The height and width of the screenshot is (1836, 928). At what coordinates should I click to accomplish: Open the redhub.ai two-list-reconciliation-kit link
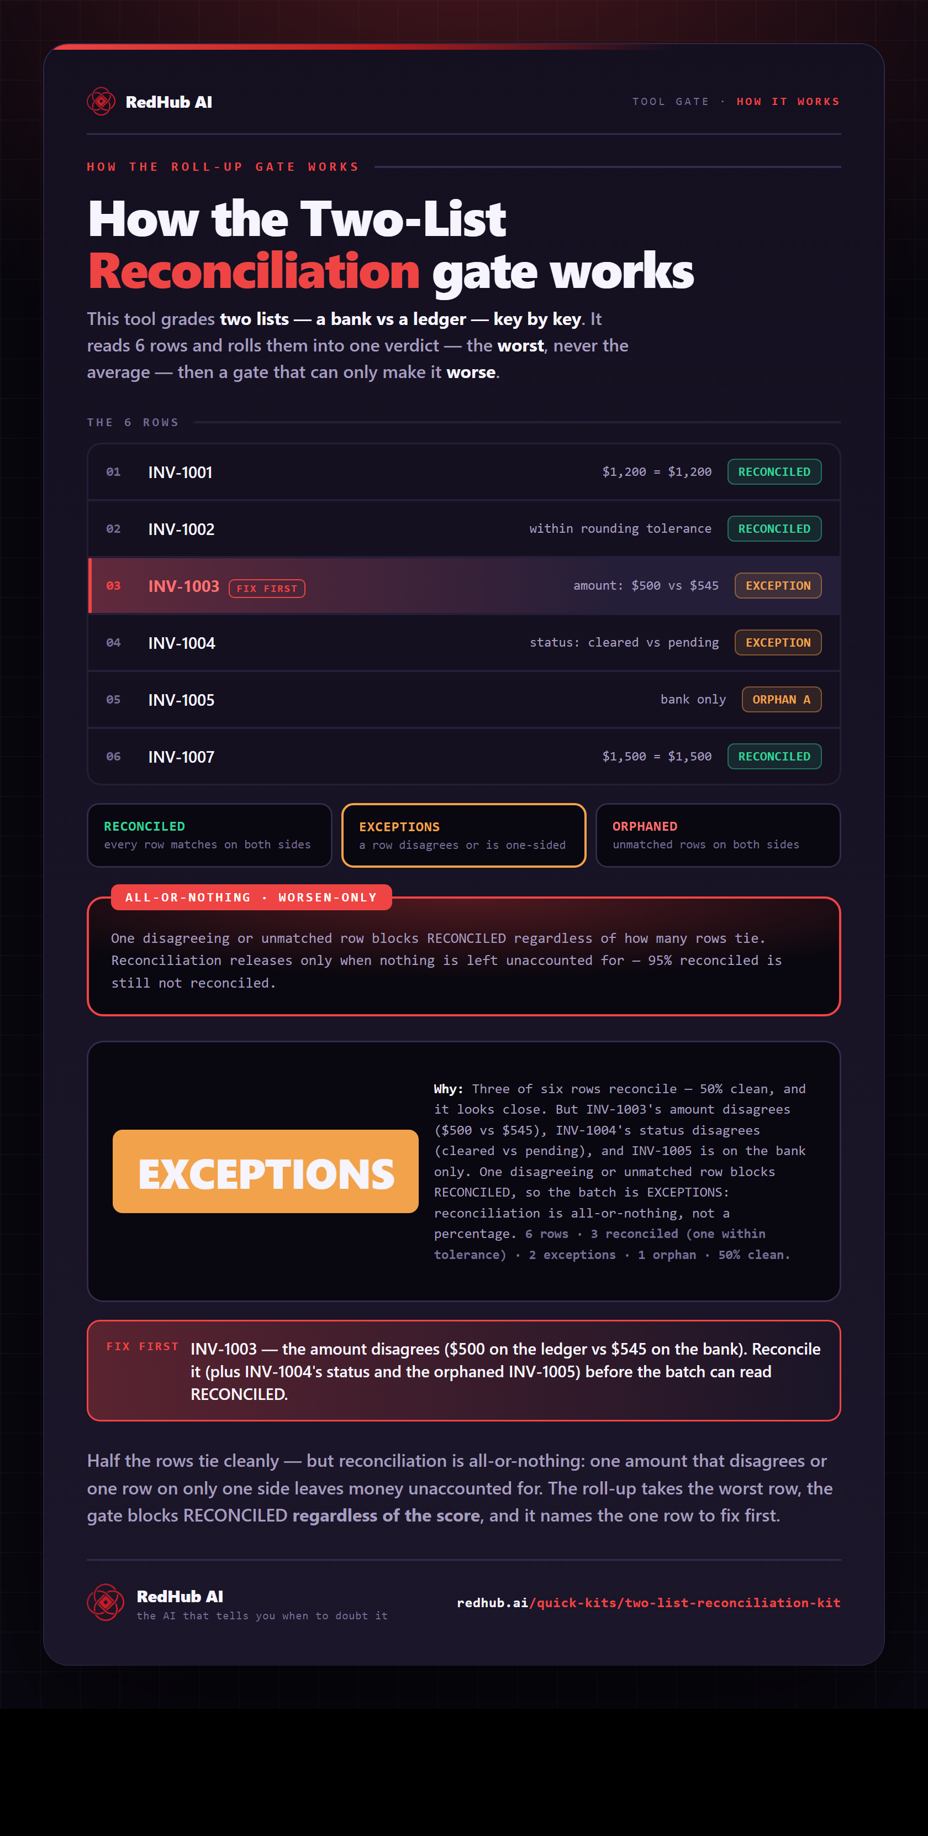click(648, 1602)
